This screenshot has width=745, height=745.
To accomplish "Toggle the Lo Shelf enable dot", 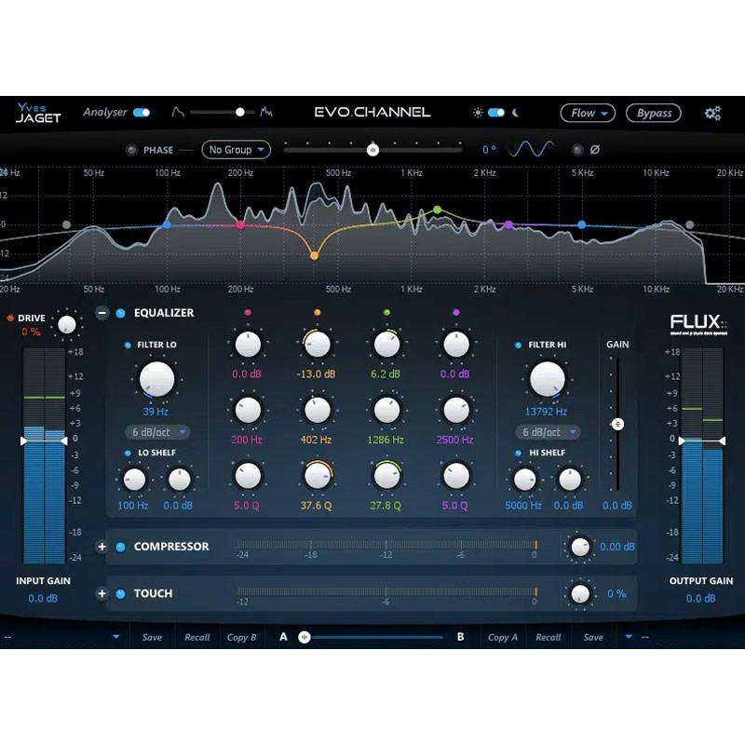I will click(x=128, y=454).
